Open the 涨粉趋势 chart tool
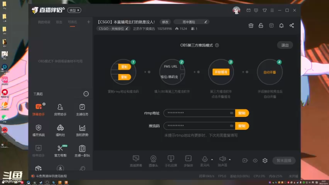329x185 pixels. 82,130
